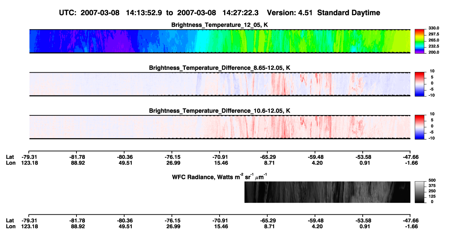Click the Brightness_Temperature_Difference_10.6-12.05 panel title
456x234 pixels.
tap(220, 111)
